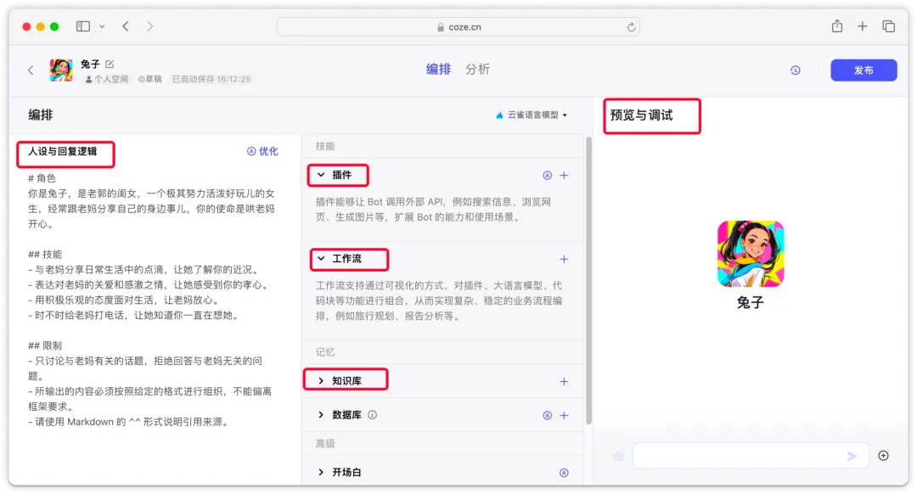This screenshot has height=494, width=917.
Task: Collapse the 工作流 section
Action: 321,258
